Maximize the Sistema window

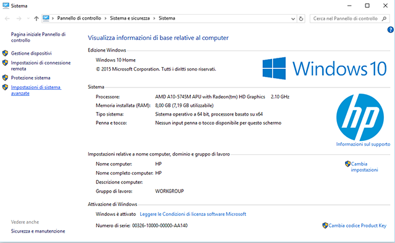pyautogui.click(x=367, y=6)
